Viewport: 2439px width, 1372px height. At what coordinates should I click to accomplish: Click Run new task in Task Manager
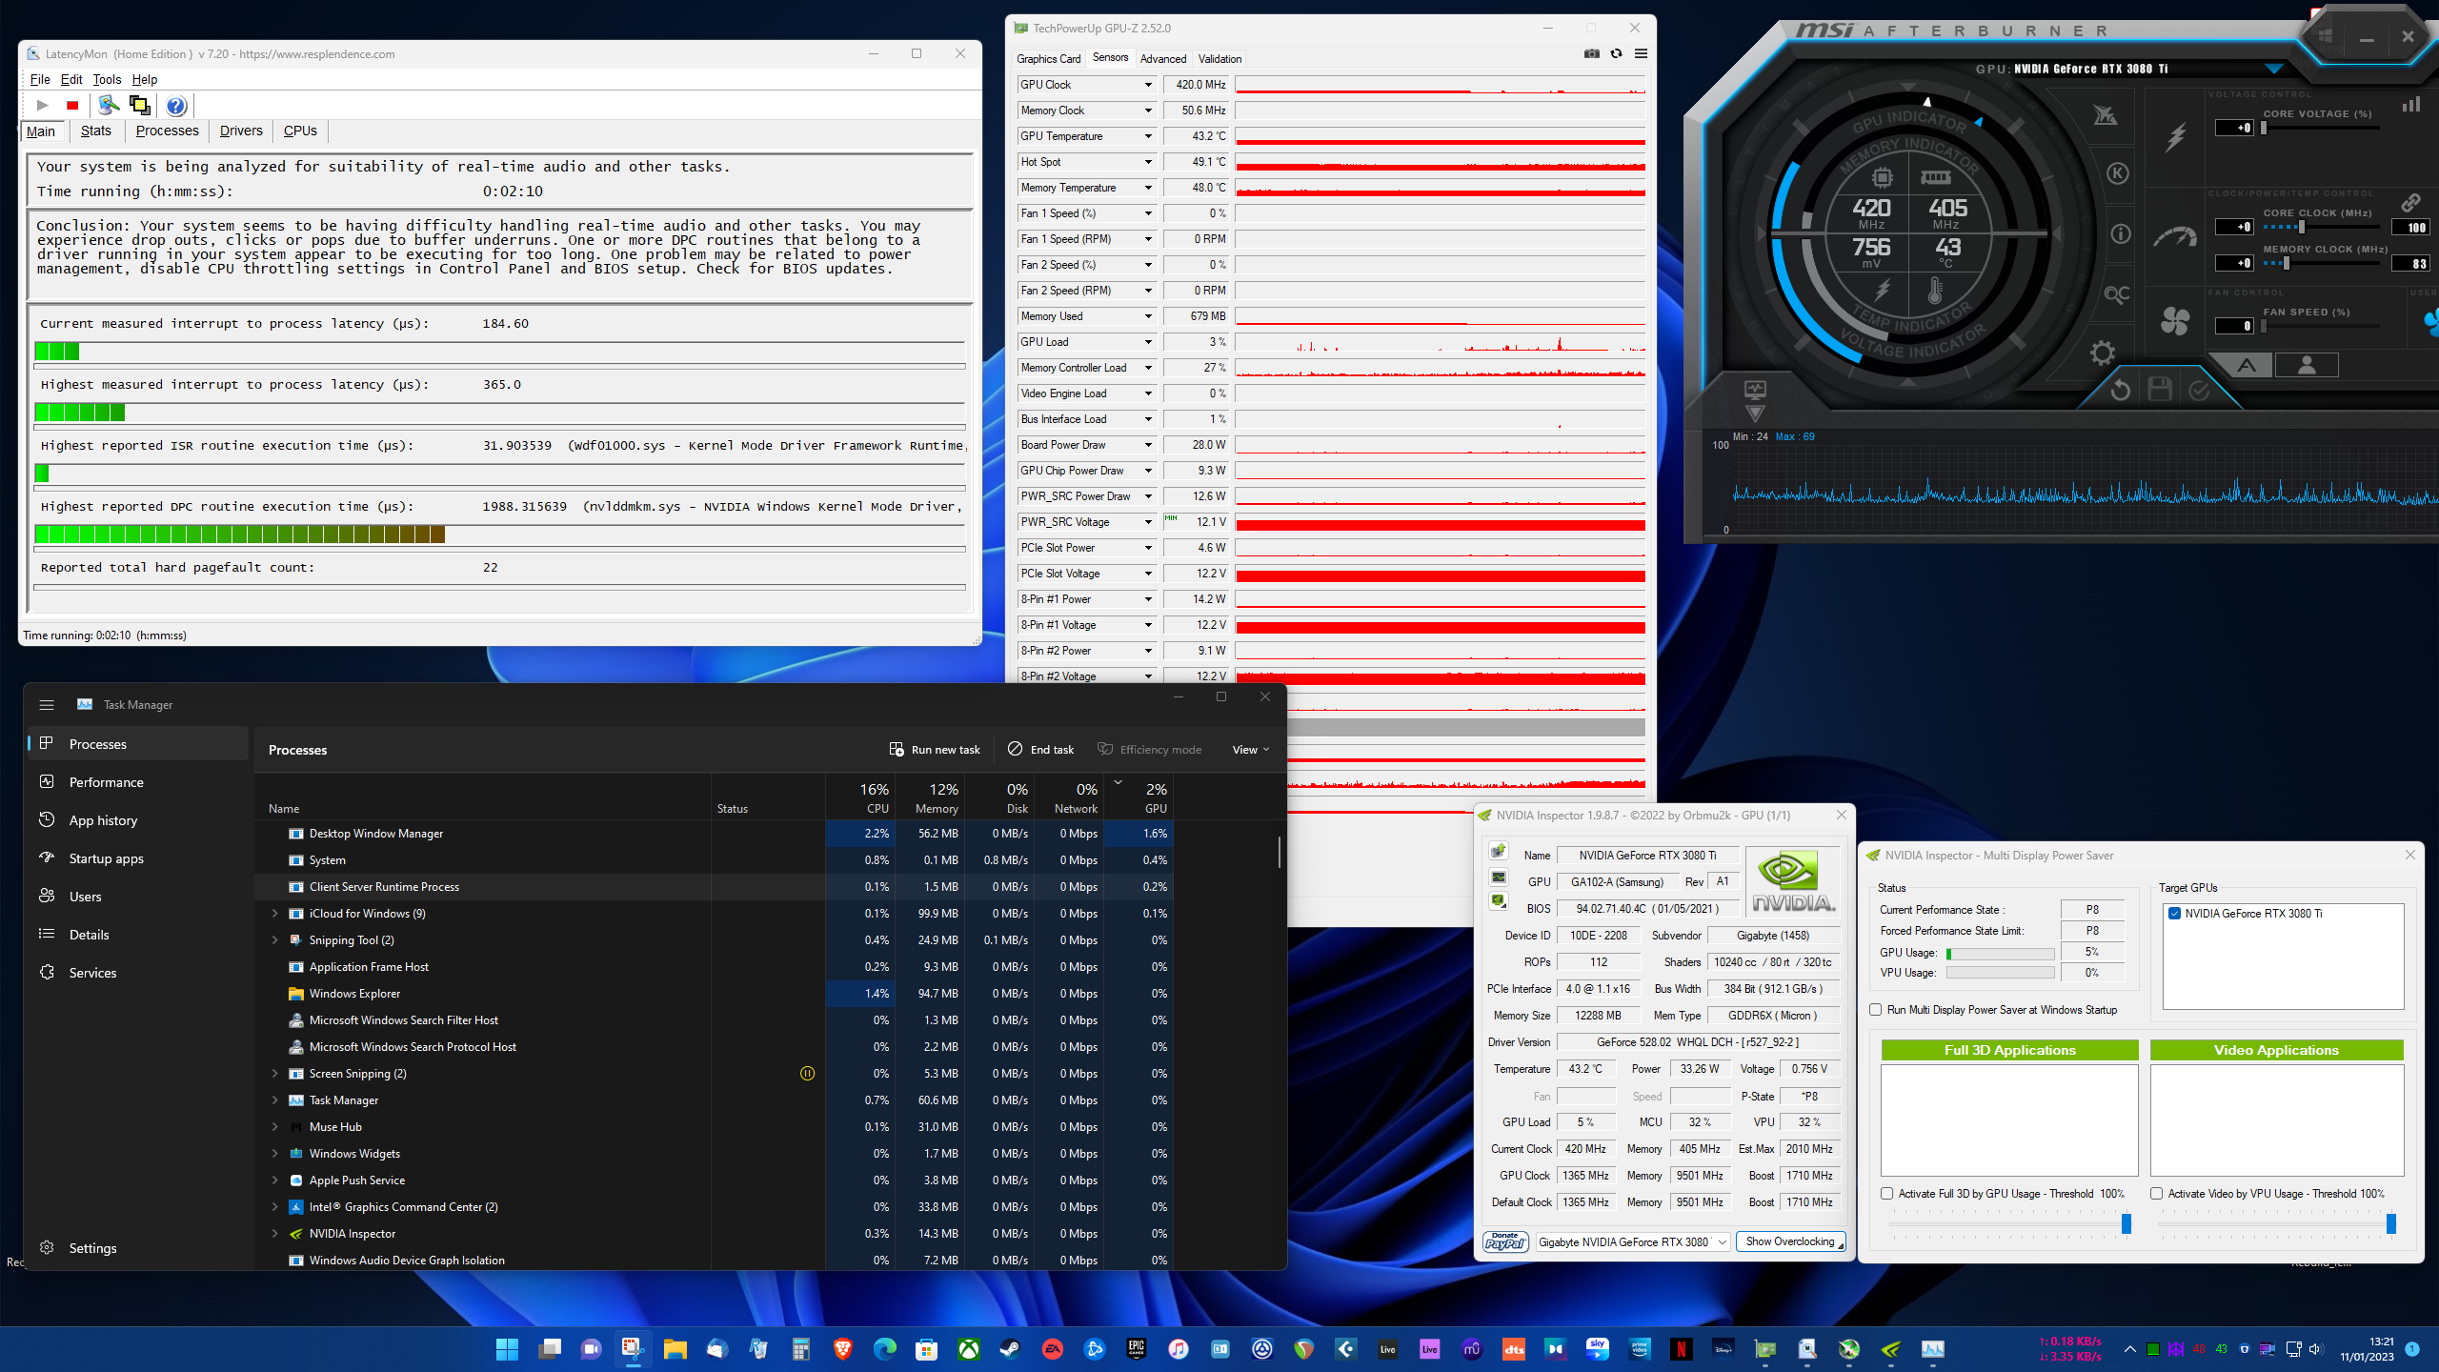[x=935, y=750]
